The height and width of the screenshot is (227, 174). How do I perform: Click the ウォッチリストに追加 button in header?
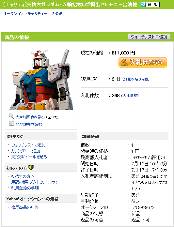pyautogui.click(x=149, y=37)
